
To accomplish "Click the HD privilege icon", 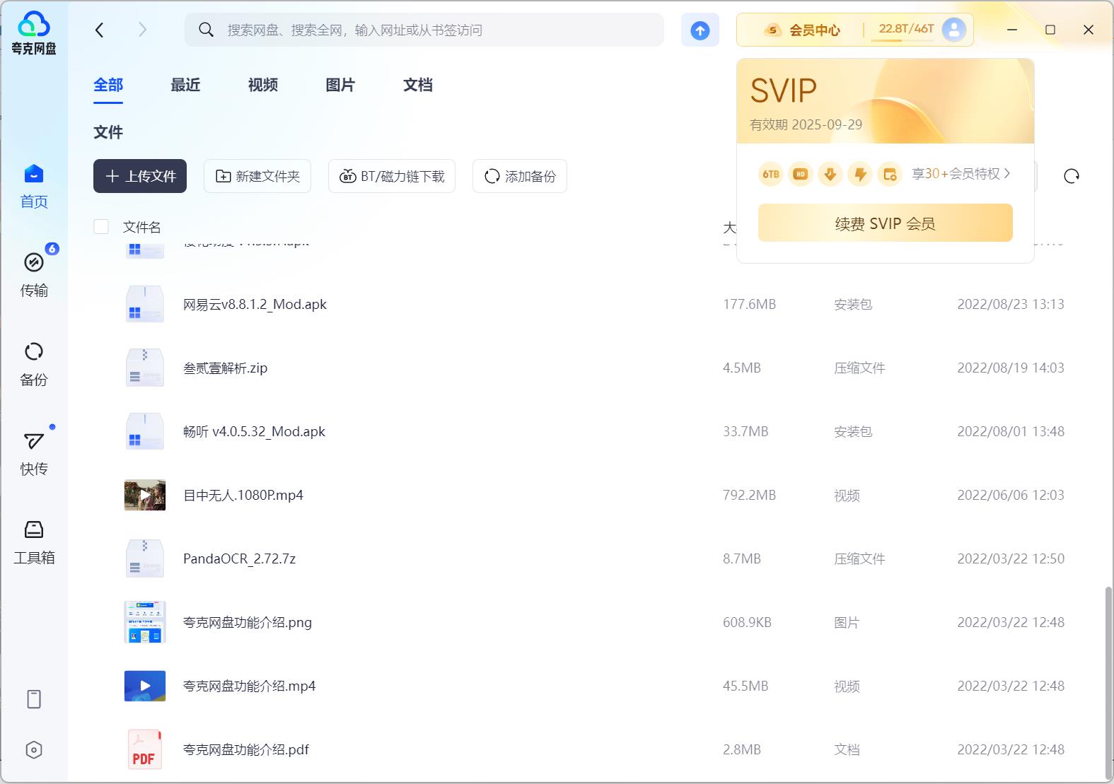I will coord(801,174).
